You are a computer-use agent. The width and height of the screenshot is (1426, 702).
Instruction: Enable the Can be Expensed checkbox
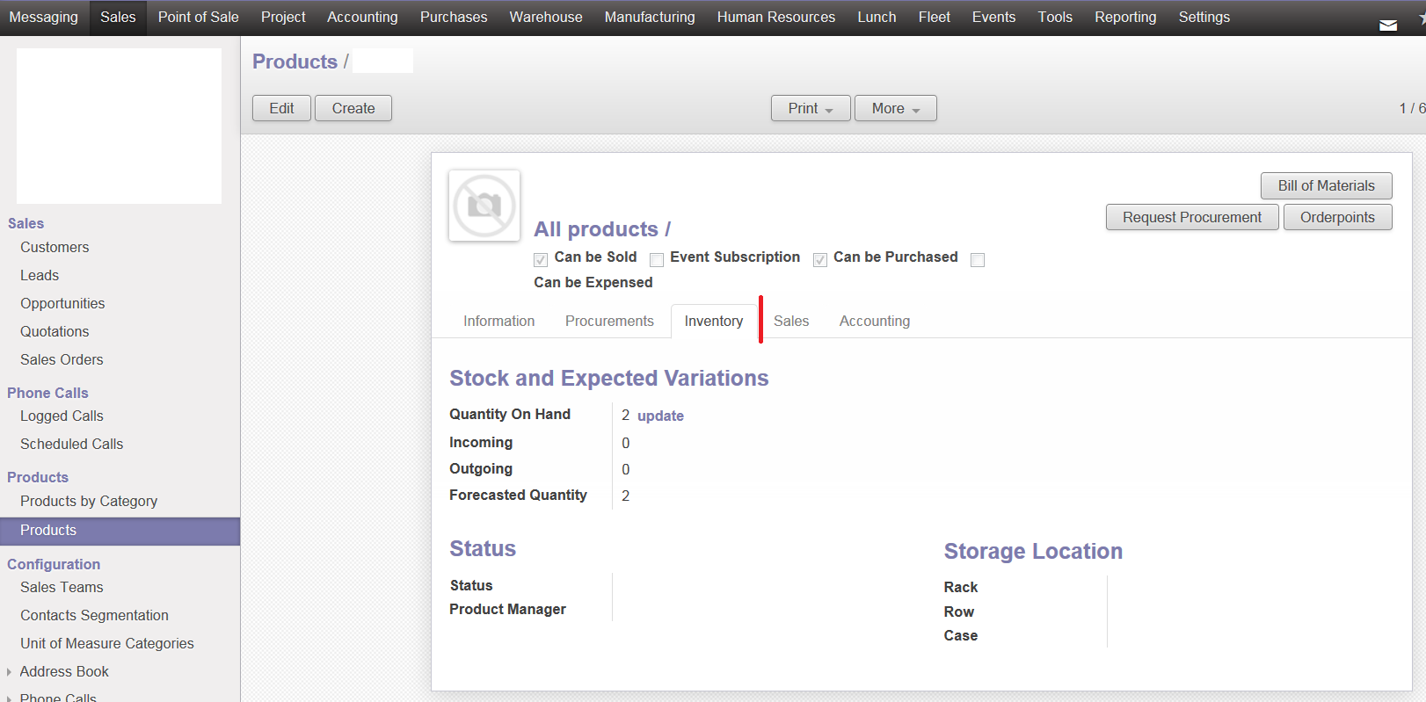point(978,260)
